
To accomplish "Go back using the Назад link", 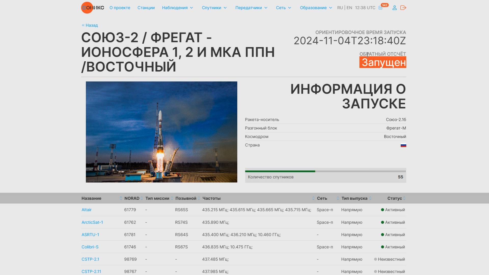I will point(89,25).
